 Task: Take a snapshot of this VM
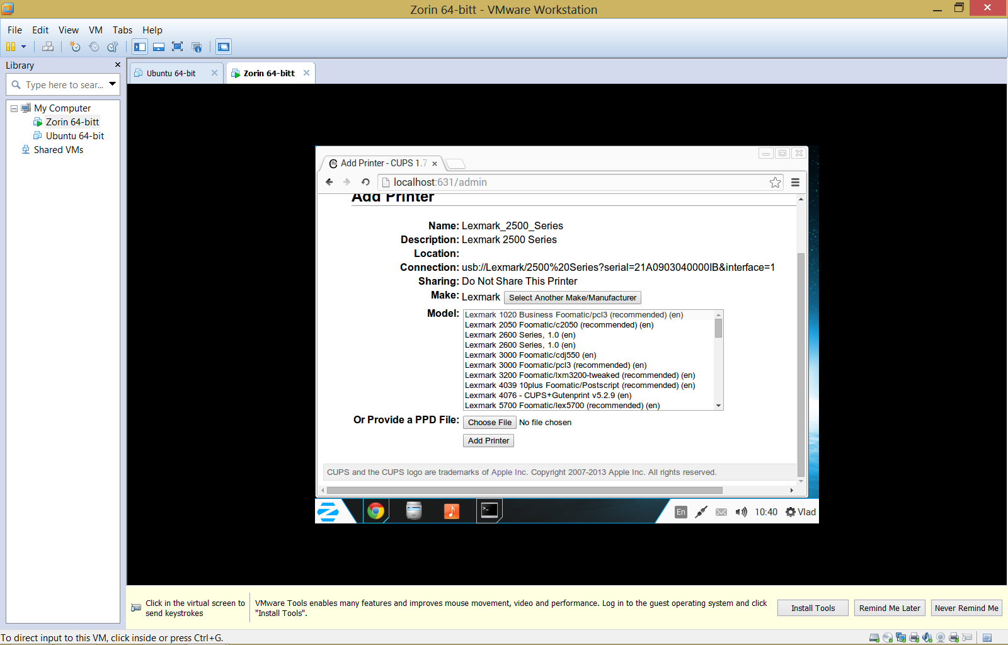[x=75, y=47]
